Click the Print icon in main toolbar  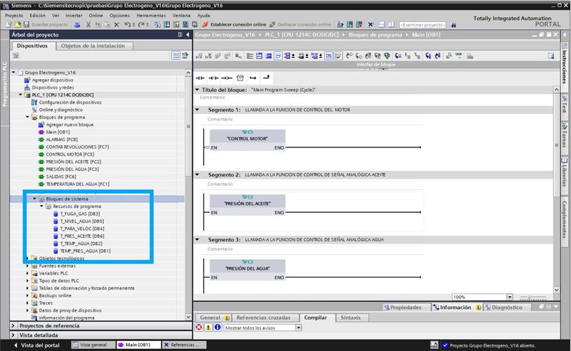click(77, 25)
